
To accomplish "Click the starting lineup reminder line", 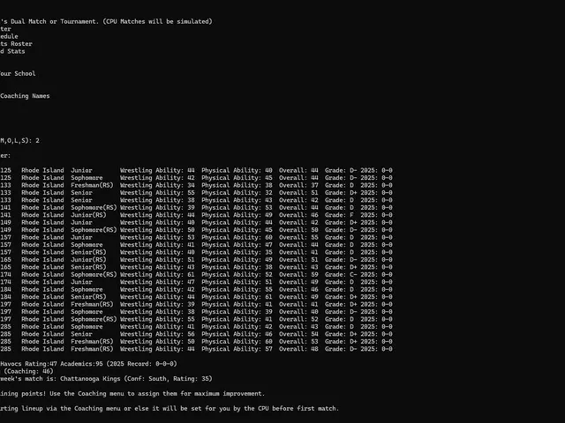I will [169, 409].
